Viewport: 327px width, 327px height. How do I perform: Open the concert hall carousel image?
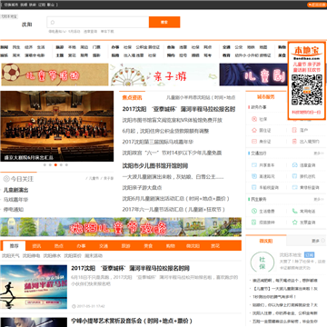(x=57, y=126)
